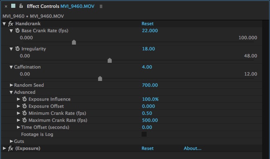This screenshot has width=270, height=159.
Task: Expand the Maximum Crank Rate property
Action: (18, 120)
